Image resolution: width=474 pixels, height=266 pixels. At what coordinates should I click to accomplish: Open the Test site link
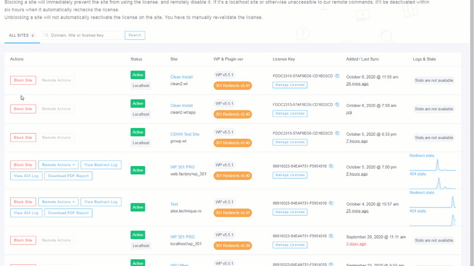[x=174, y=204]
